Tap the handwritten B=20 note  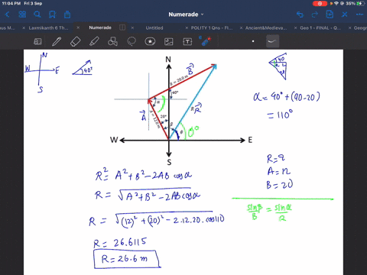click(280, 185)
